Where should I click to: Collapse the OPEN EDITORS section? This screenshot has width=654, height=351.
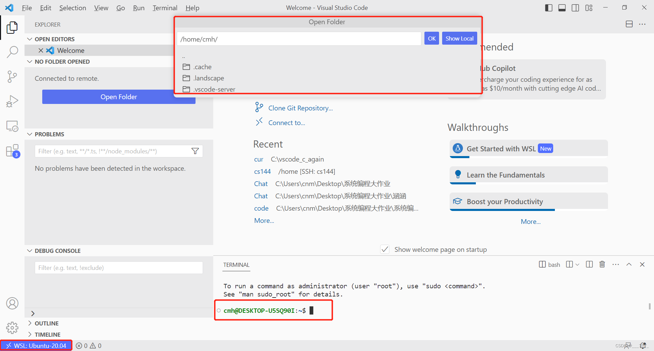[30, 39]
